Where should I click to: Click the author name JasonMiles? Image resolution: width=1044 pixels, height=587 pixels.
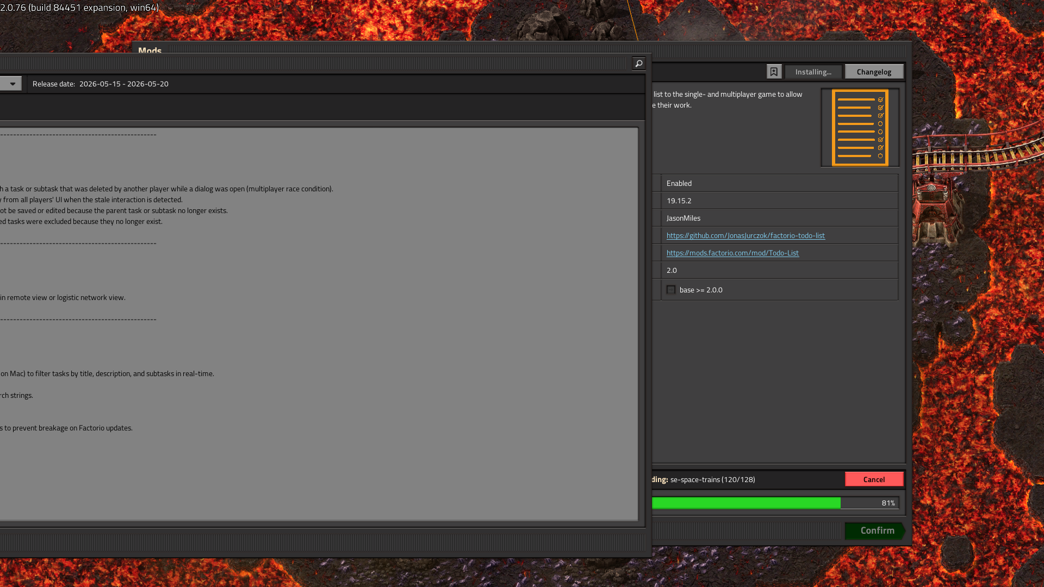tap(683, 218)
